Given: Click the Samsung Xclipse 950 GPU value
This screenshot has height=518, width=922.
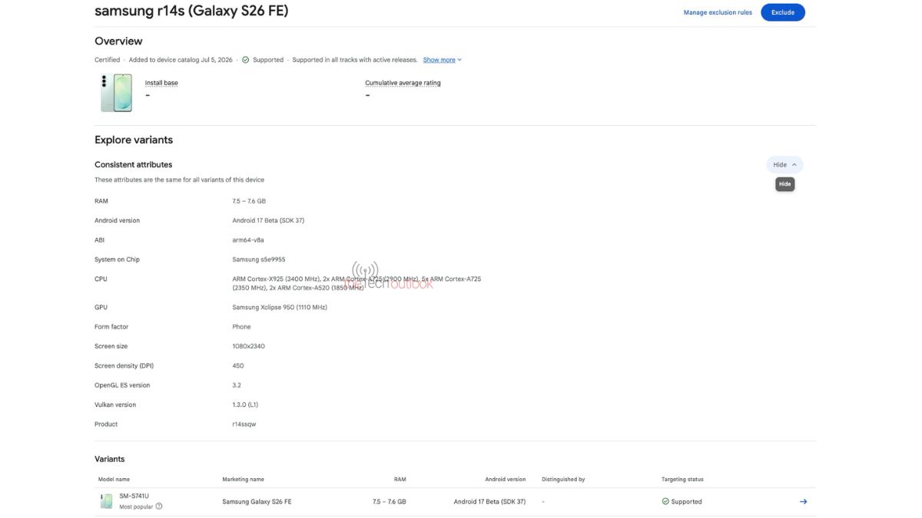Looking at the screenshot, I should click(x=280, y=308).
